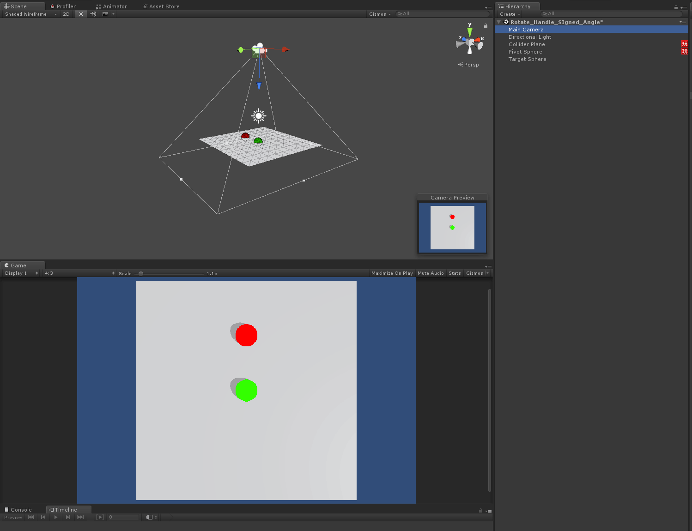Viewport: 692px width, 531px height.
Task: Click the Scene orientation gizmo cube
Action: click(x=470, y=42)
